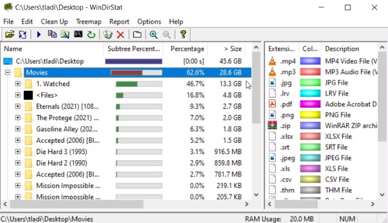This screenshot has height=223, width=388.
Task: Click the Zoom In magnifier icon
Action: pyautogui.click(x=154, y=34)
